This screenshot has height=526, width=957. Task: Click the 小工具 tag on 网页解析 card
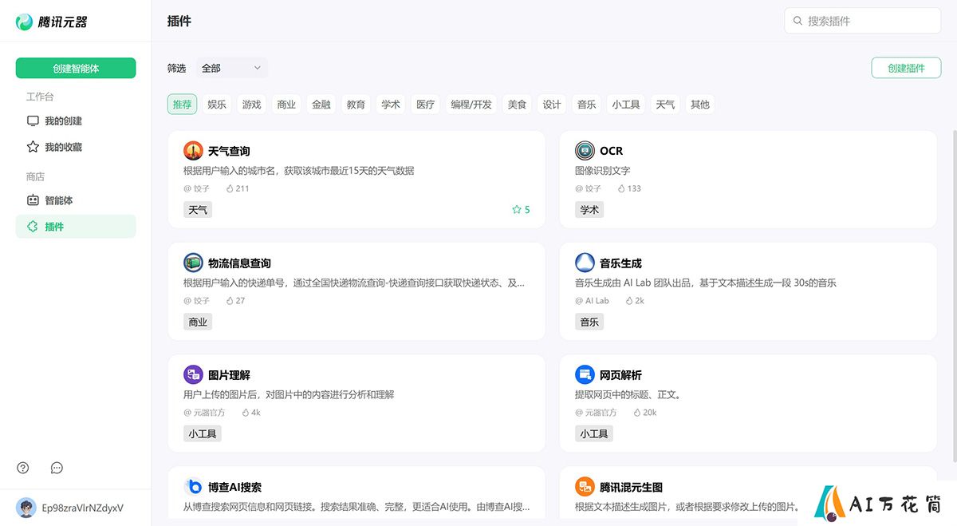coord(594,433)
